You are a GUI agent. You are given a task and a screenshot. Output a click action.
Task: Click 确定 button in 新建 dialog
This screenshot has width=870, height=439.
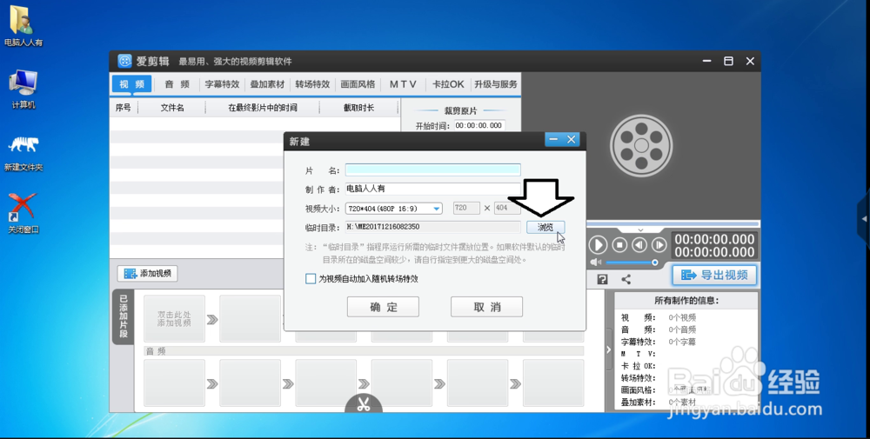point(383,307)
